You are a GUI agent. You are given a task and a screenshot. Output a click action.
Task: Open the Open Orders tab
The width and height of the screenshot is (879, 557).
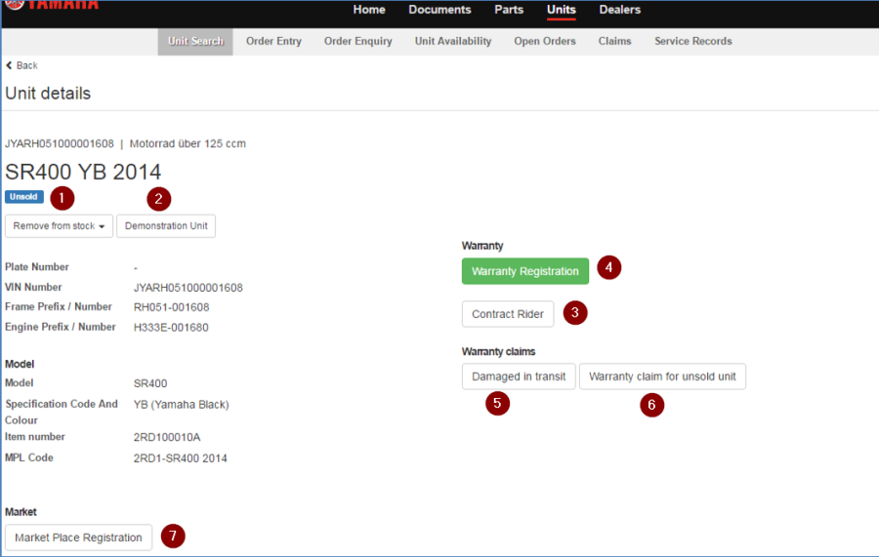point(545,41)
